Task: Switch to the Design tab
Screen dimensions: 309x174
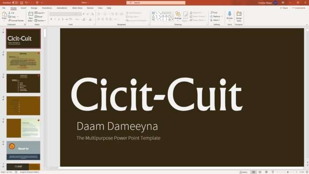Action: 34,8
